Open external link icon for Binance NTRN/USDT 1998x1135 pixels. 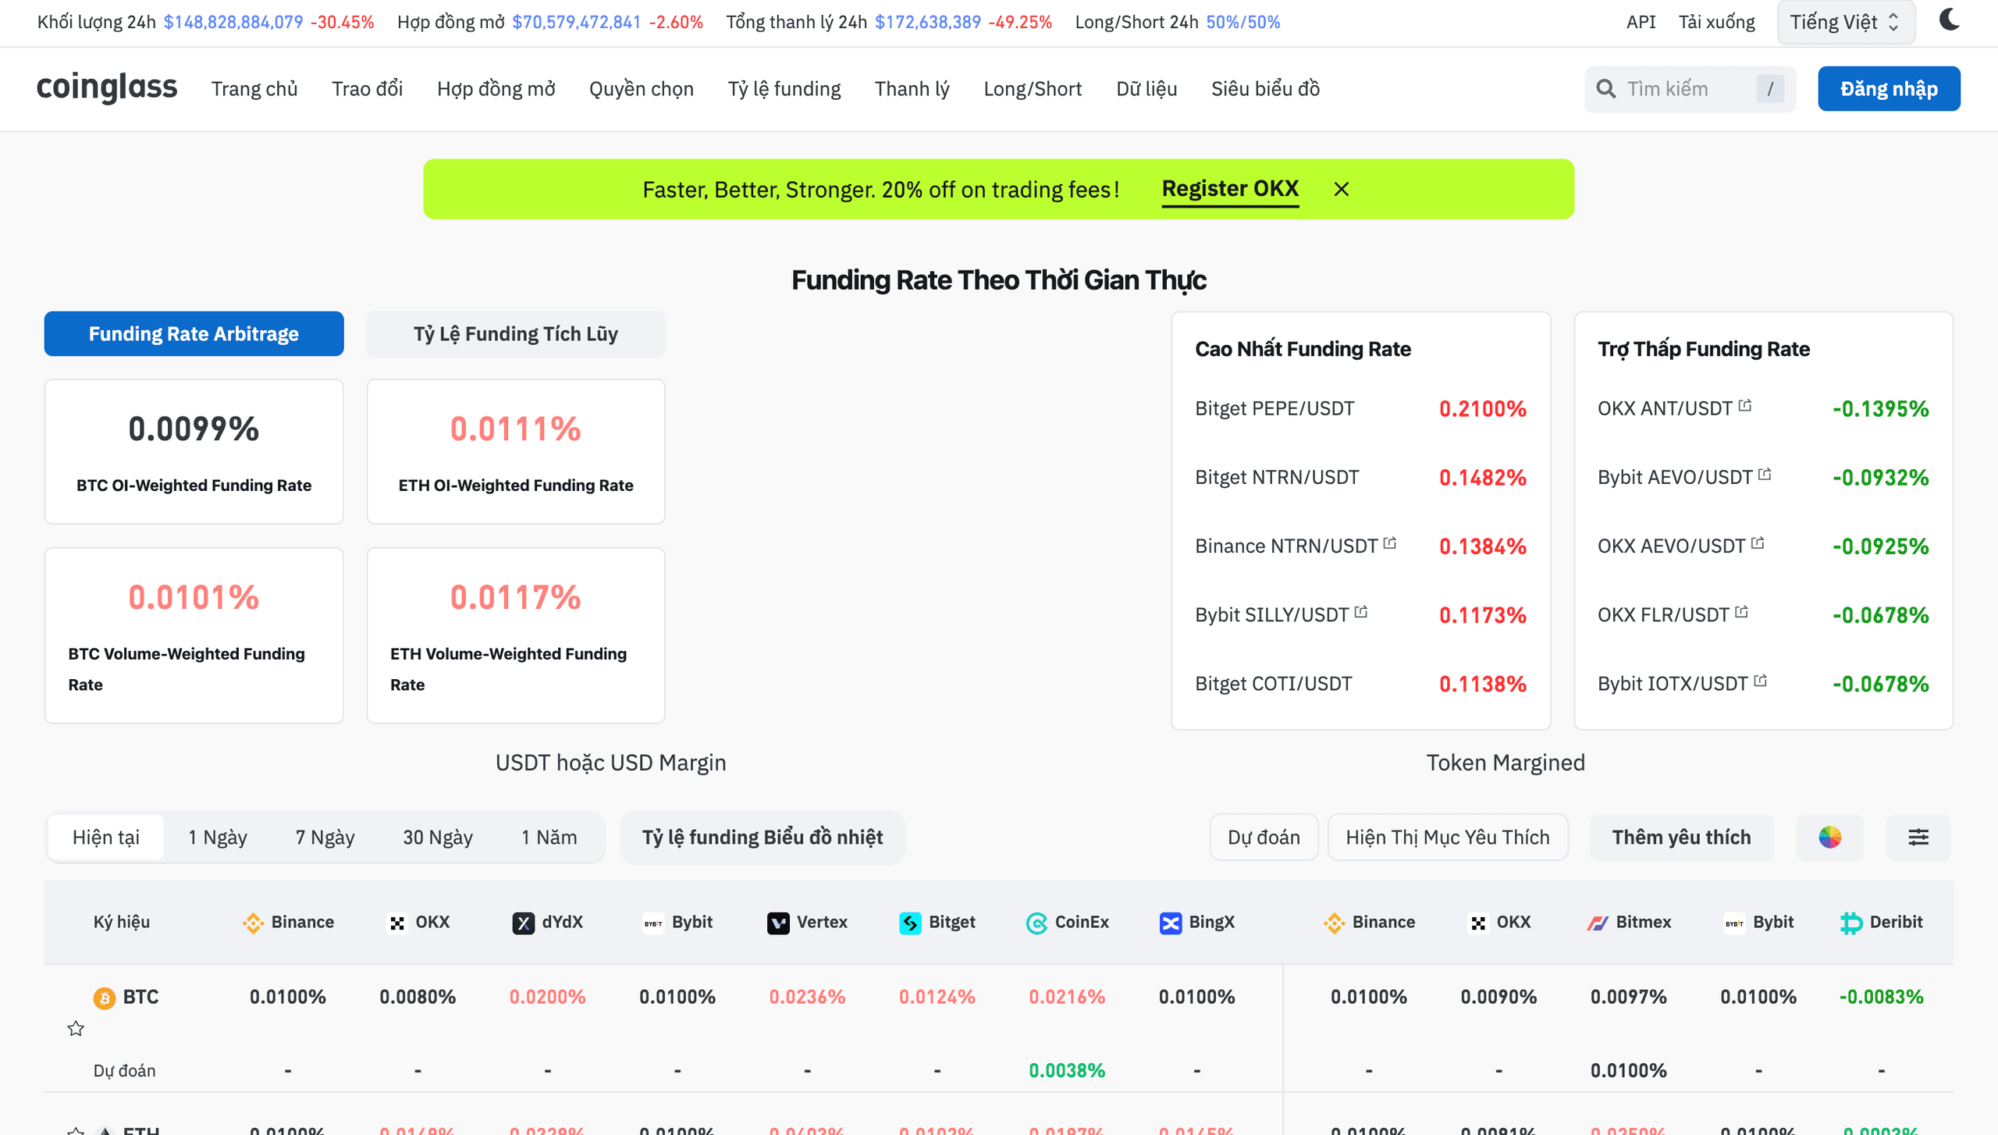pyautogui.click(x=1390, y=543)
